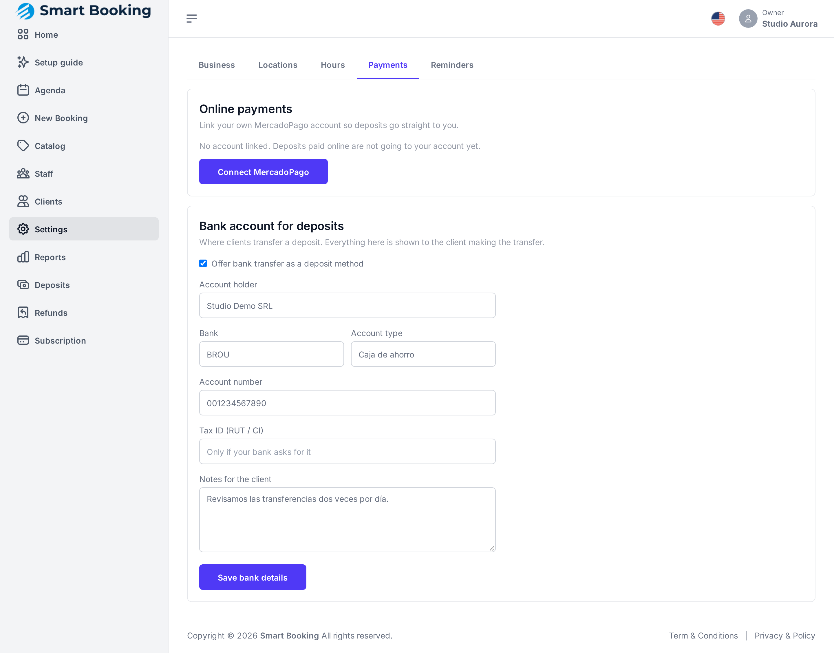Click the Staff group icon
The image size is (834, 653).
(x=23, y=174)
